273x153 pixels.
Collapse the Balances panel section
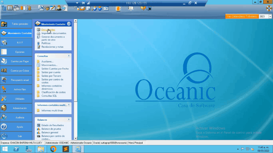tap(69, 120)
